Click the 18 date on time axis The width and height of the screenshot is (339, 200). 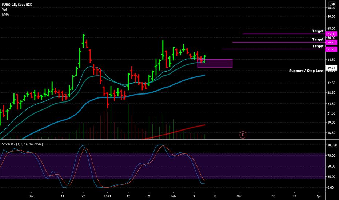coord(215,196)
